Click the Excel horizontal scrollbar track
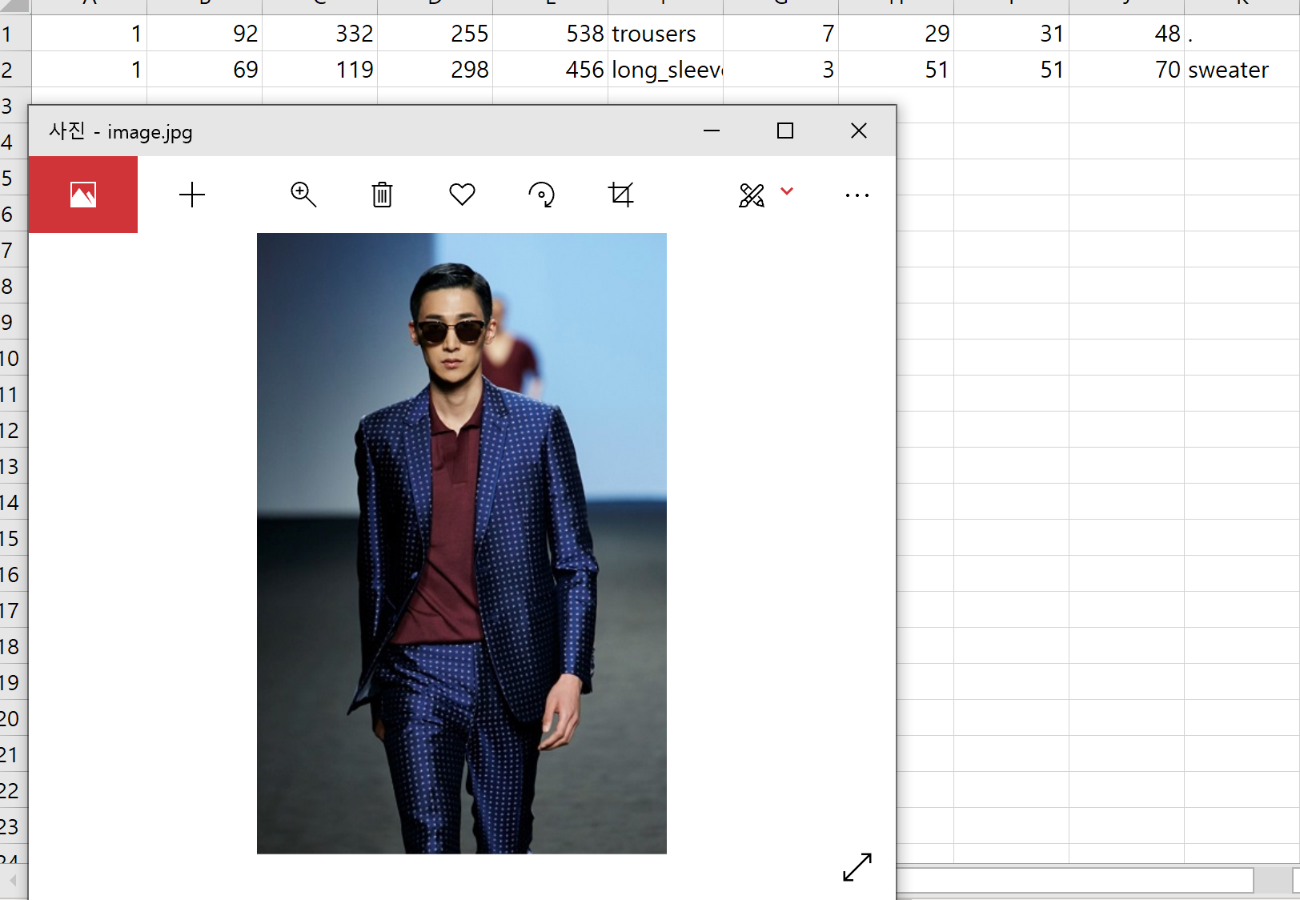 (x=1074, y=880)
